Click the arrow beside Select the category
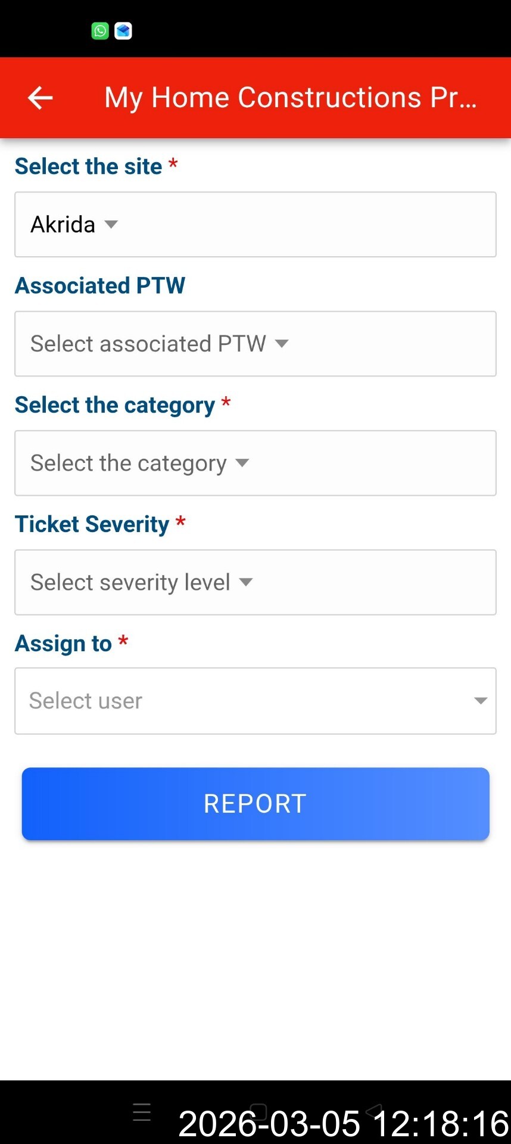The width and height of the screenshot is (511, 1144). (x=242, y=463)
